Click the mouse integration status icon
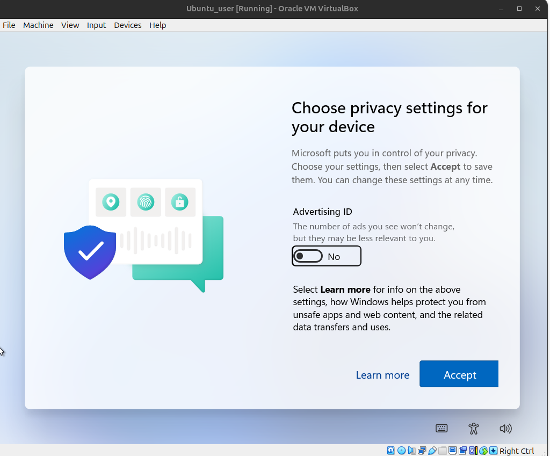 tap(483, 451)
